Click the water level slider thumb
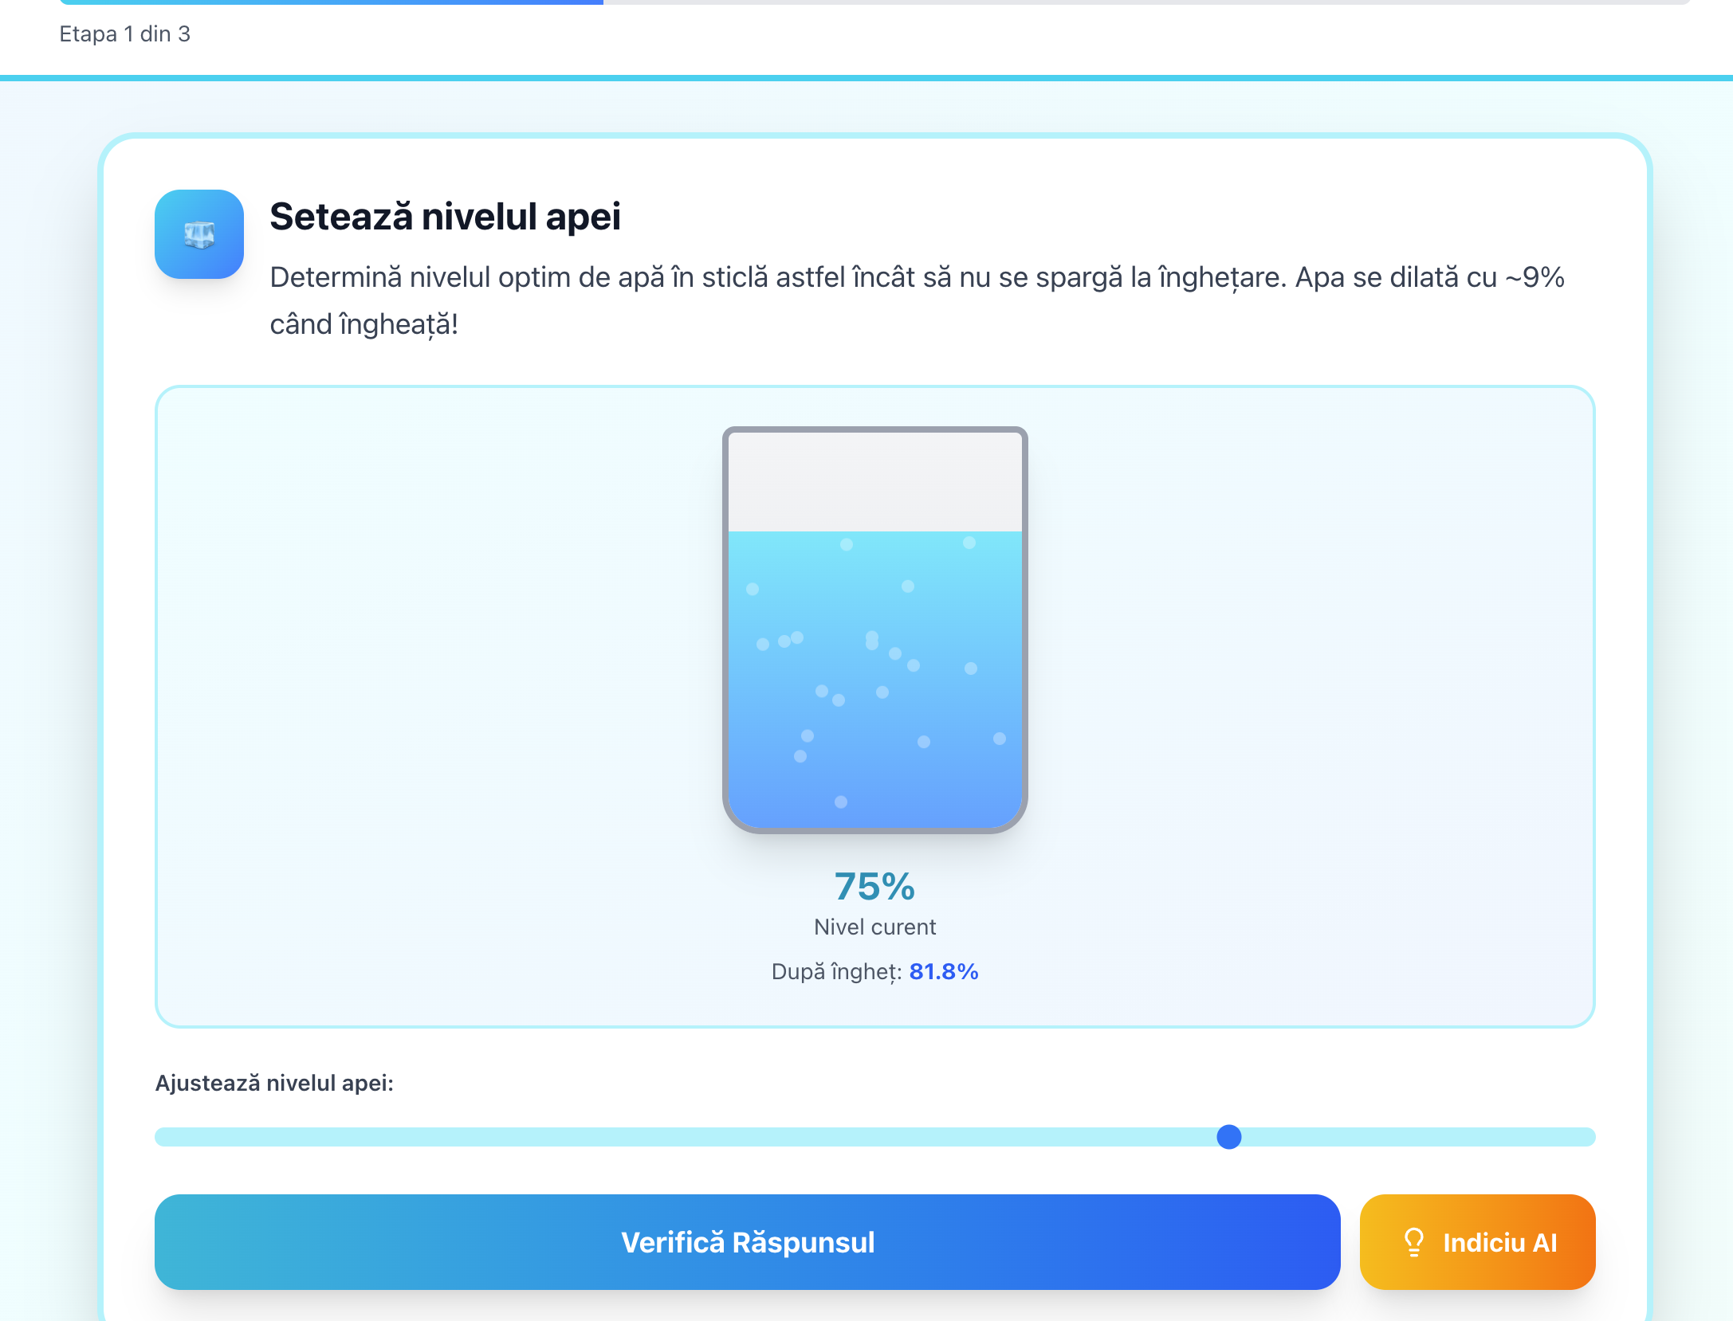Viewport: 1733px width, 1321px height. [x=1229, y=1137]
